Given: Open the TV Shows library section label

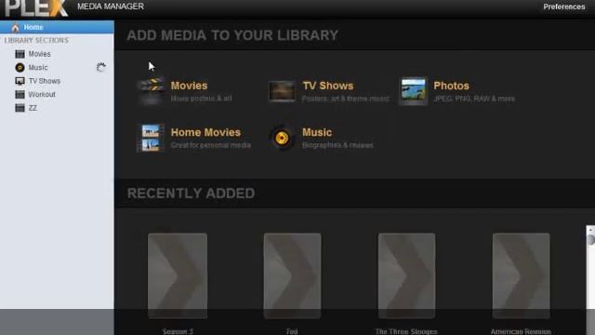Looking at the screenshot, I should (45, 81).
